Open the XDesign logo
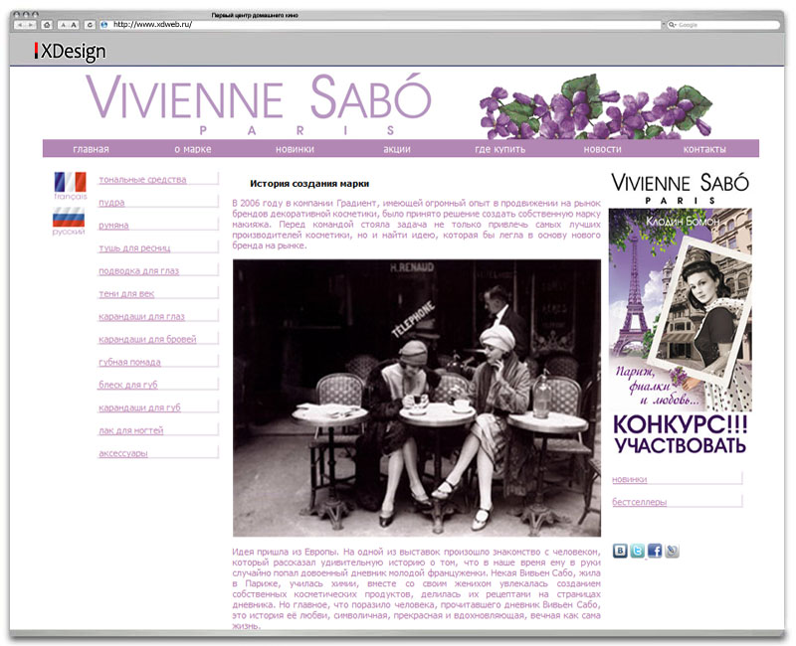The image size is (796, 646). click(x=70, y=52)
